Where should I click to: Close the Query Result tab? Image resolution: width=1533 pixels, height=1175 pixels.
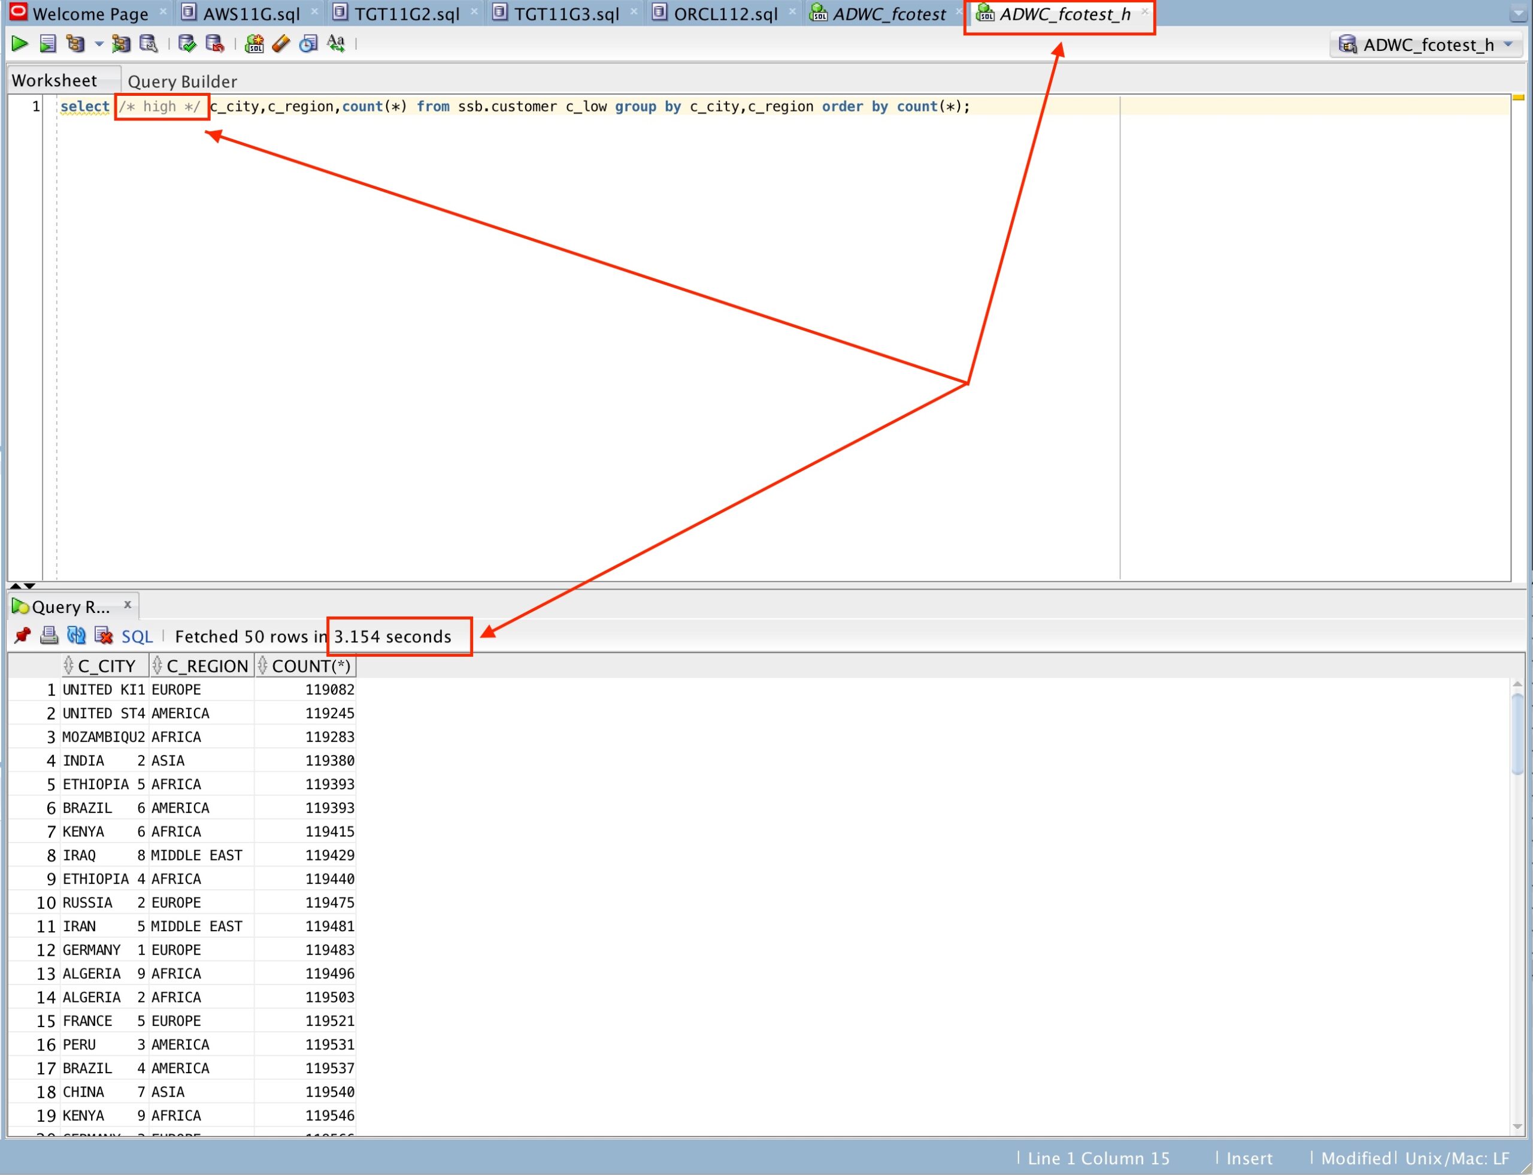127,605
